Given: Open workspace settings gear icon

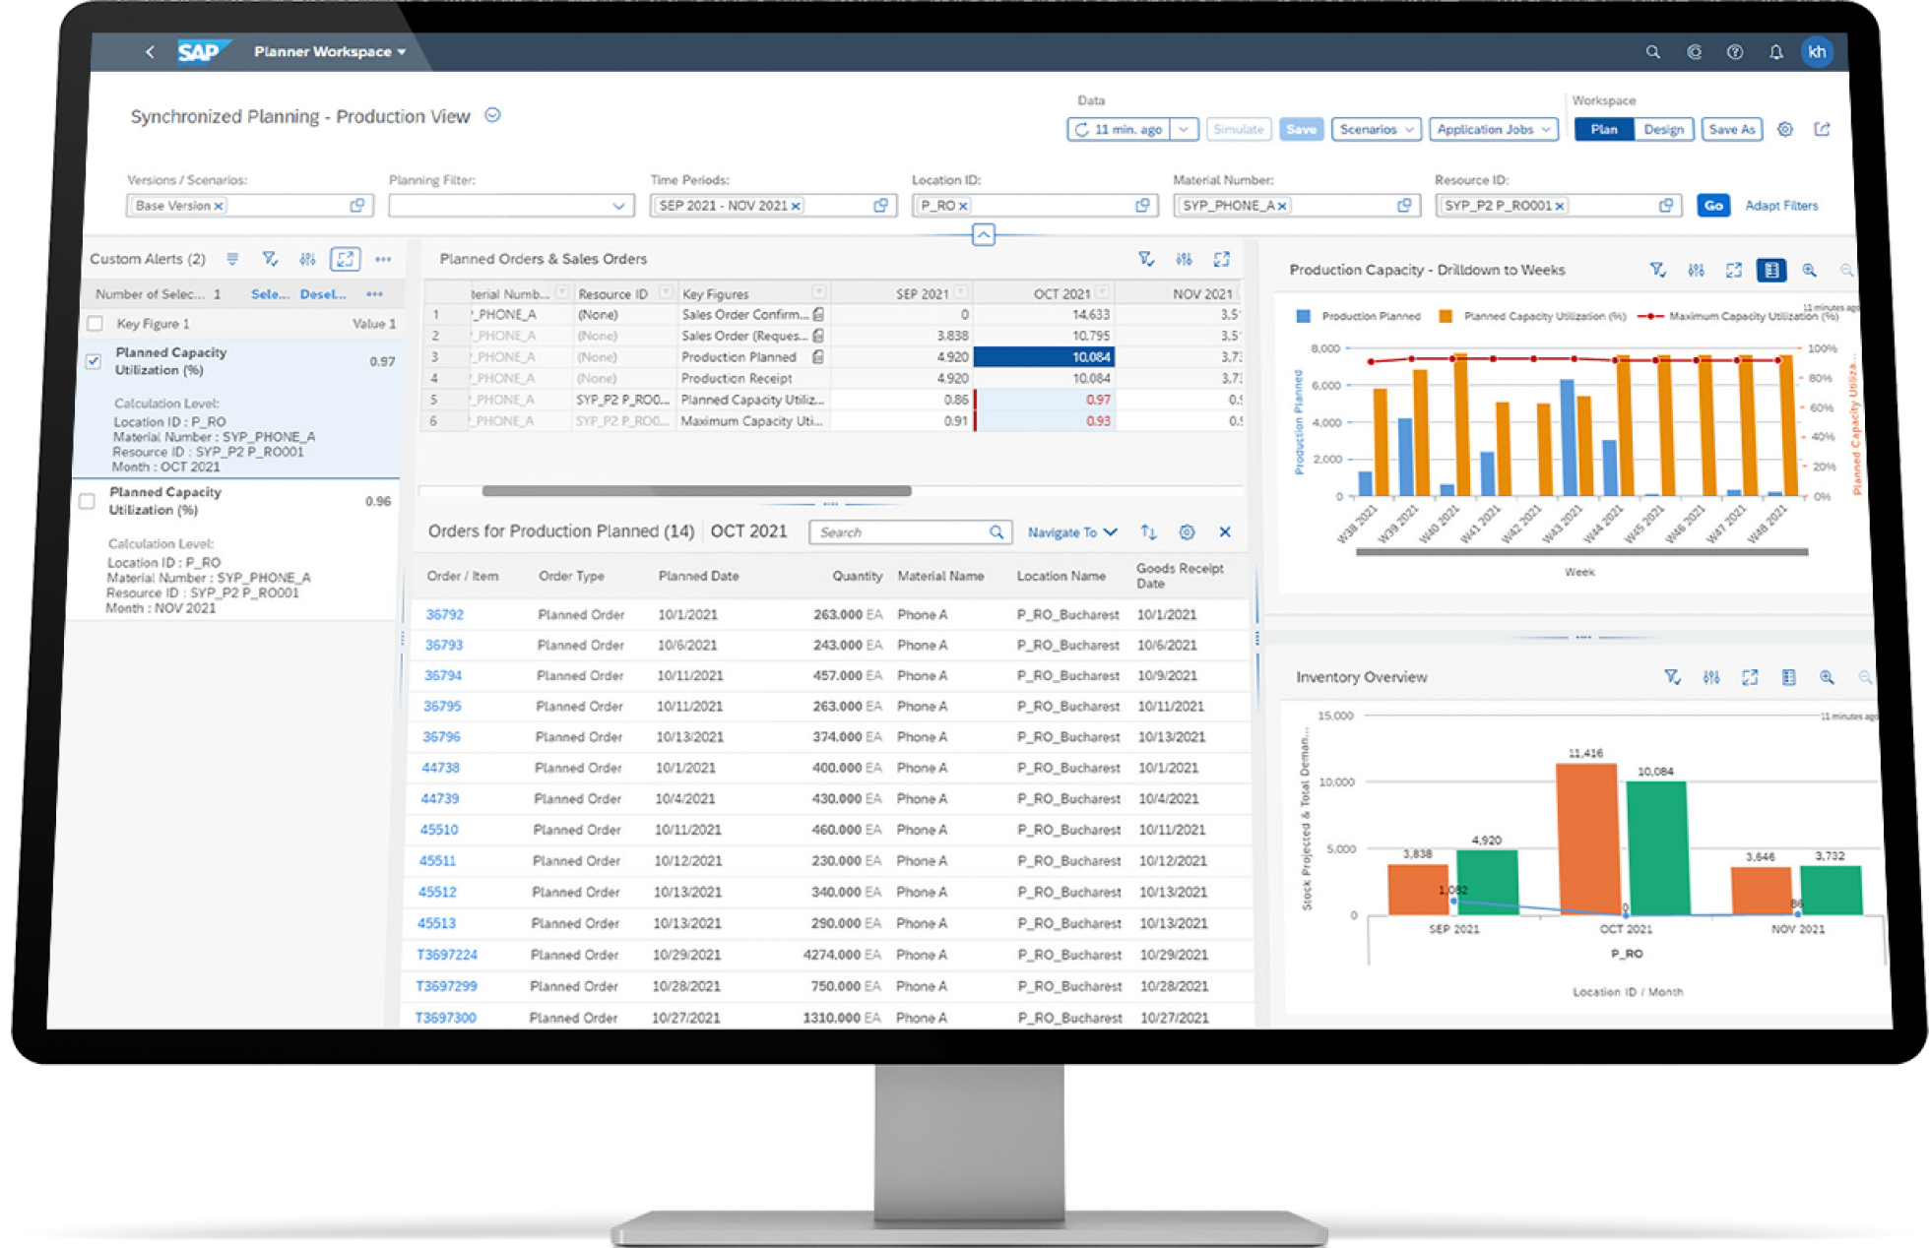Looking at the screenshot, I should click(1784, 129).
